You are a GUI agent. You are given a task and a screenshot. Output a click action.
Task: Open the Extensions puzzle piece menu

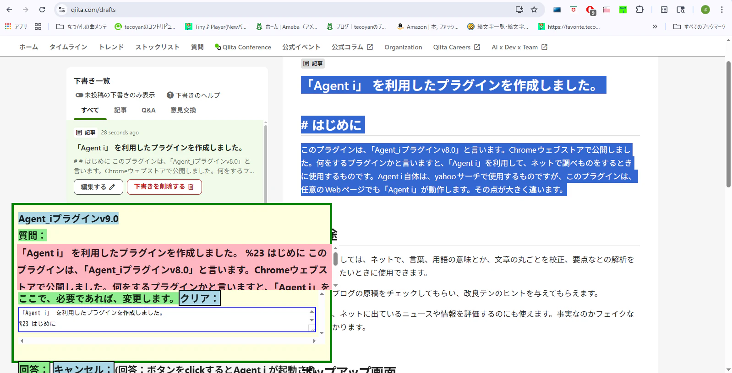[640, 10]
